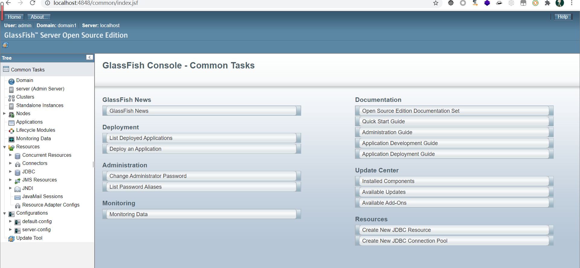Screen dimensions: 580x268
Task: Select Update Tool tree item
Action: coord(29,238)
